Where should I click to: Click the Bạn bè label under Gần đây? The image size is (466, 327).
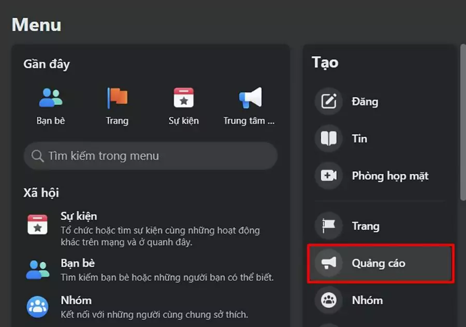click(x=51, y=121)
